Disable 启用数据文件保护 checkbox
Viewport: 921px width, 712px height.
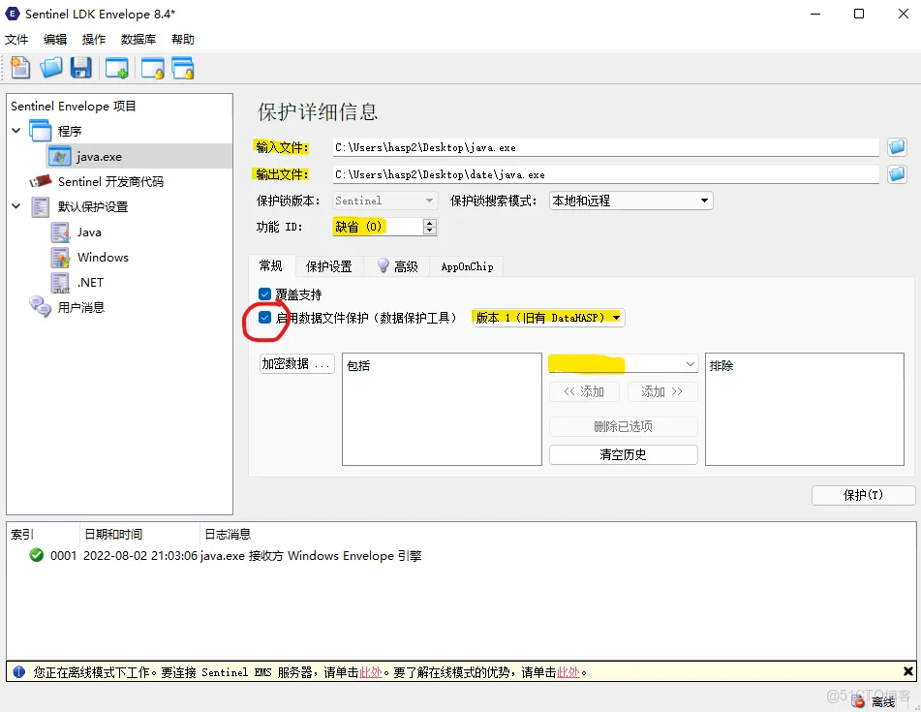(265, 317)
